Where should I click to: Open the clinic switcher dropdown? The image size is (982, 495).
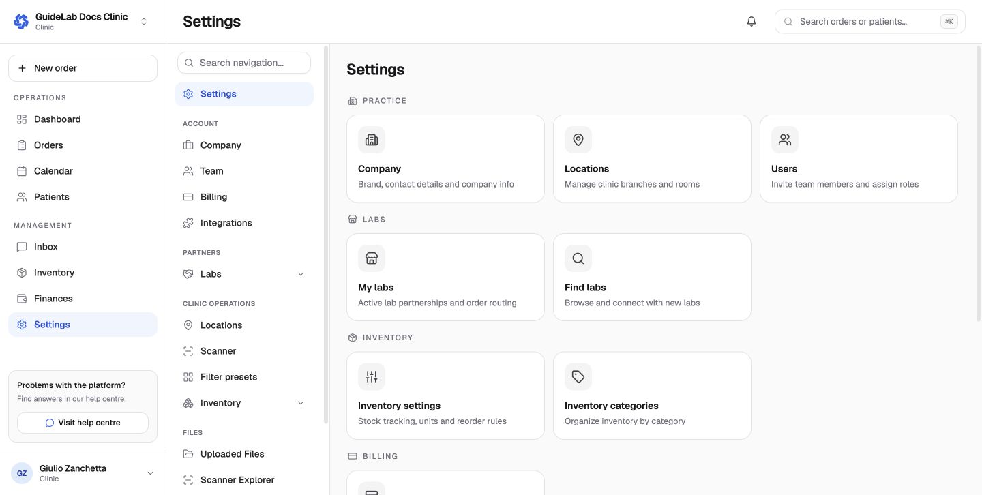point(144,21)
